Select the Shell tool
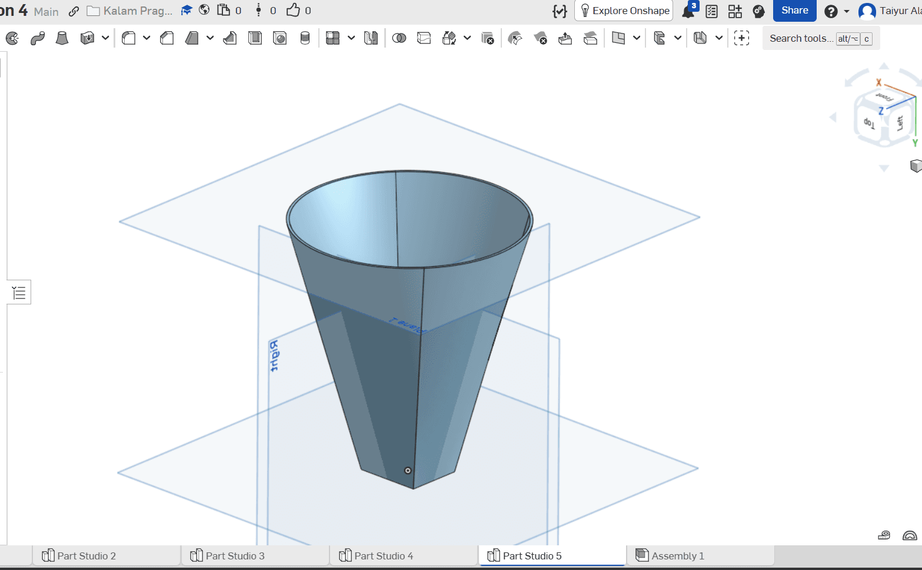 coord(255,38)
